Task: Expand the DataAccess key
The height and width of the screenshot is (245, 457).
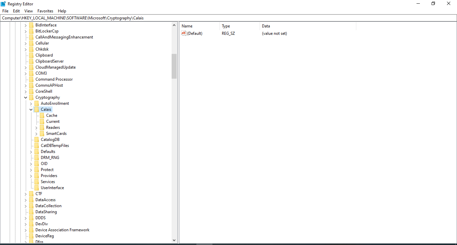Action: tap(26, 200)
